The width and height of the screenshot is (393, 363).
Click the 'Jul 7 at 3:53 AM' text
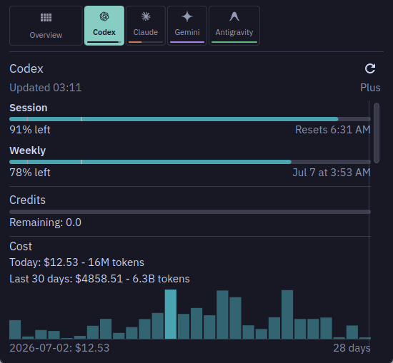(x=332, y=173)
